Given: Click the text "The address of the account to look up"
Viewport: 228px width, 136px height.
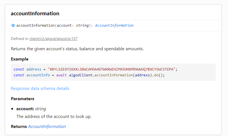Looking at the screenshot, I should pos(54,117).
